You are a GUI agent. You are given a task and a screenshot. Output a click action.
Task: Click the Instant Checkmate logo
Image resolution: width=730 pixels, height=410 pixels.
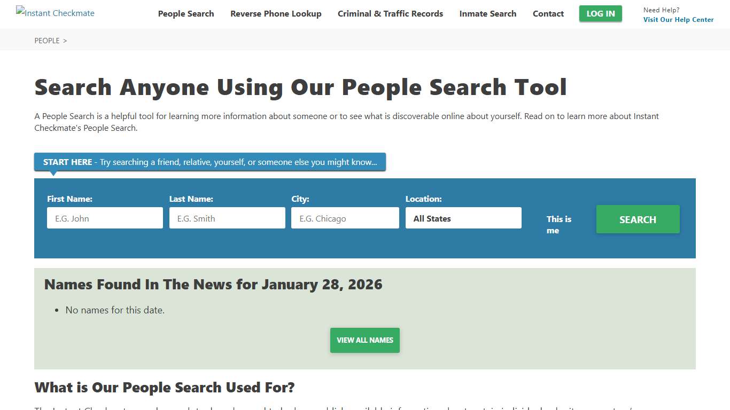[55, 13]
